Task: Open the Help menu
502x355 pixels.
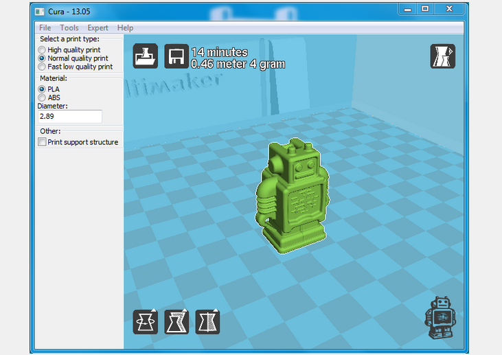Action: click(x=125, y=27)
